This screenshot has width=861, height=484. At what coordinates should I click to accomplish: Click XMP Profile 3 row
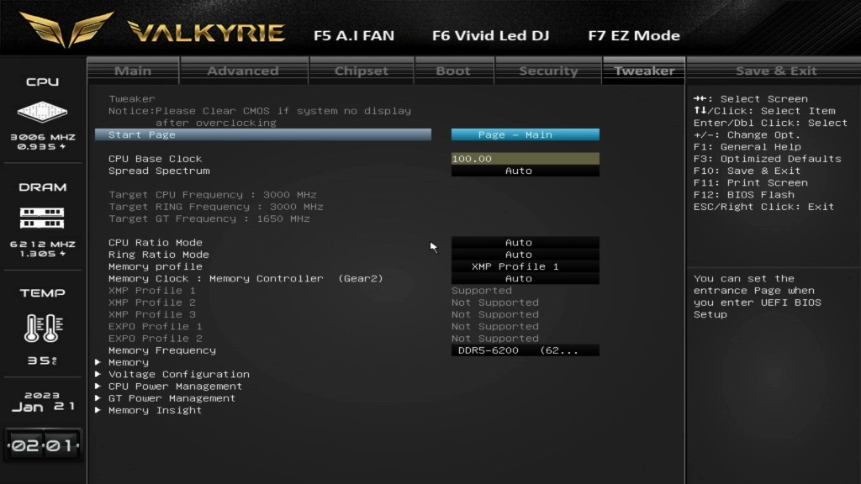324,315
